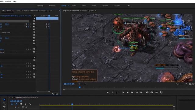This screenshot has height=110, width=195.
Task: Open the Help menu
Action: click(x=15, y=1)
